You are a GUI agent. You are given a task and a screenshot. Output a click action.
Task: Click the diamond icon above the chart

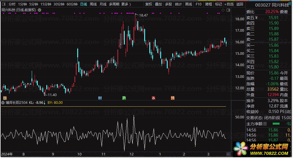pos(223,10)
